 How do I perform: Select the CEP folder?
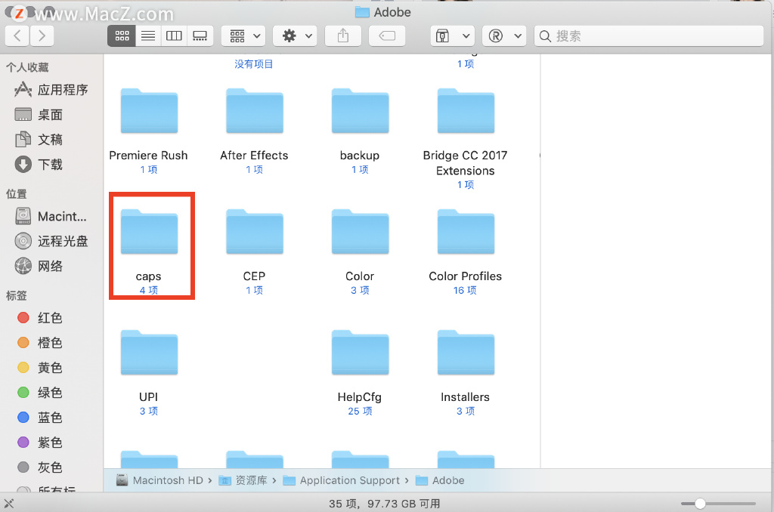pyautogui.click(x=255, y=233)
